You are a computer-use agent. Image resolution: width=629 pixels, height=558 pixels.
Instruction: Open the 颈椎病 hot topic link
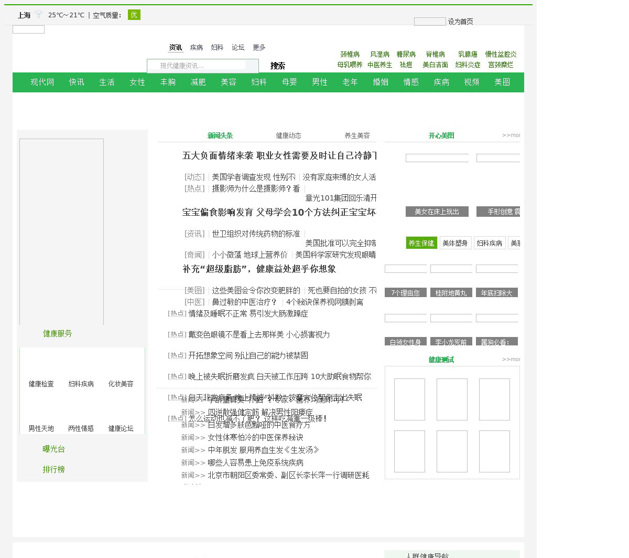click(x=350, y=54)
